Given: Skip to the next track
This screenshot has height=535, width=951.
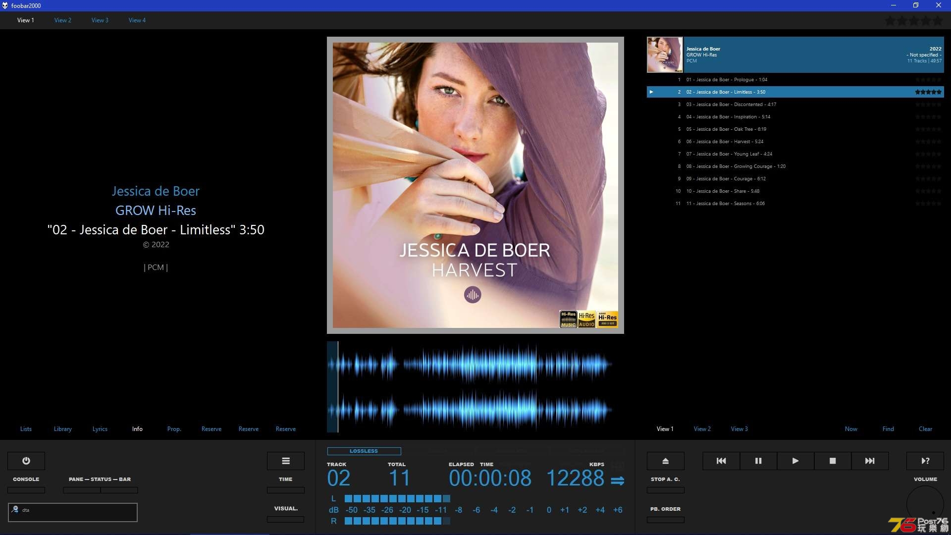Looking at the screenshot, I should 870,461.
